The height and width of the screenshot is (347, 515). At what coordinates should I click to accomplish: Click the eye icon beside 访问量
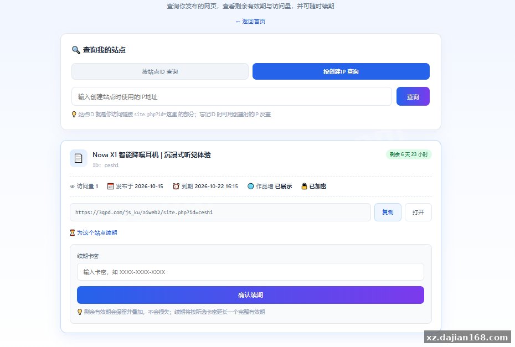point(72,187)
